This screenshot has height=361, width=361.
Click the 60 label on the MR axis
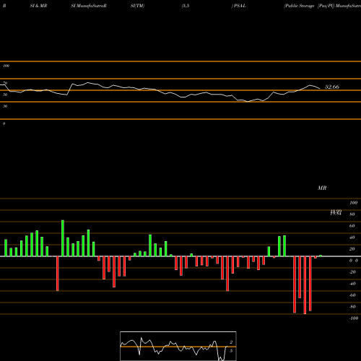coord(352,226)
